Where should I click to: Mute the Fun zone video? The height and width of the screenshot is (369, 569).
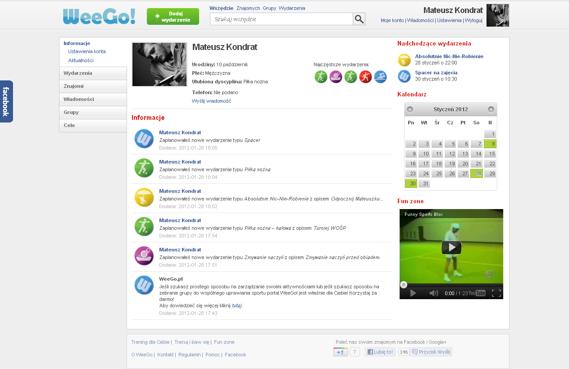(x=433, y=293)
